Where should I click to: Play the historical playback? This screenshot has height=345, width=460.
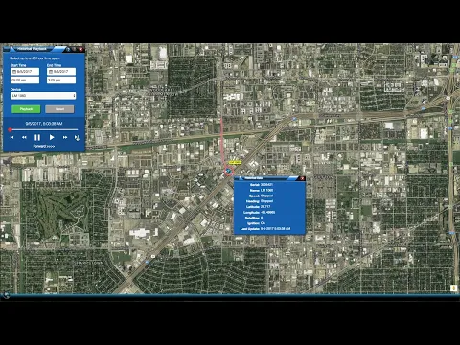[x=52, y=137]
